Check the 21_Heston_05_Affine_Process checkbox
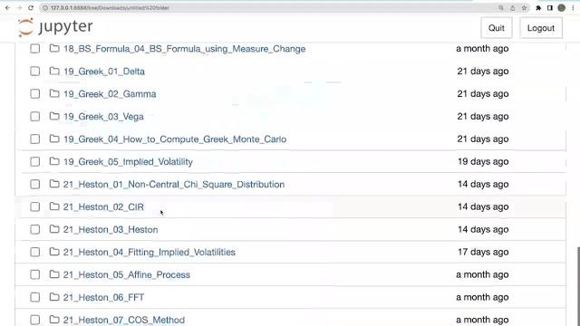 [x=35, y=274]
